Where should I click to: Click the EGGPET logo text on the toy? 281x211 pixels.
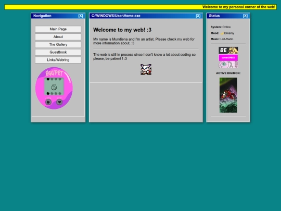coord(54,73)
